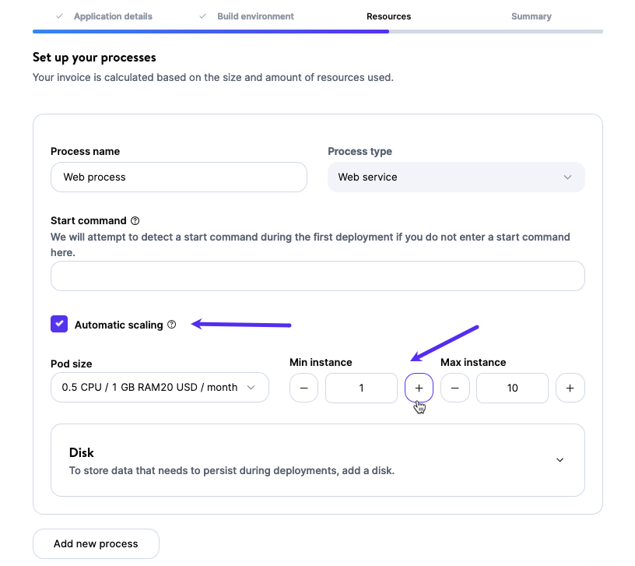Viewport: 635px width, 566px height.
Task: Open the Pod size selector
Action: 160,387
